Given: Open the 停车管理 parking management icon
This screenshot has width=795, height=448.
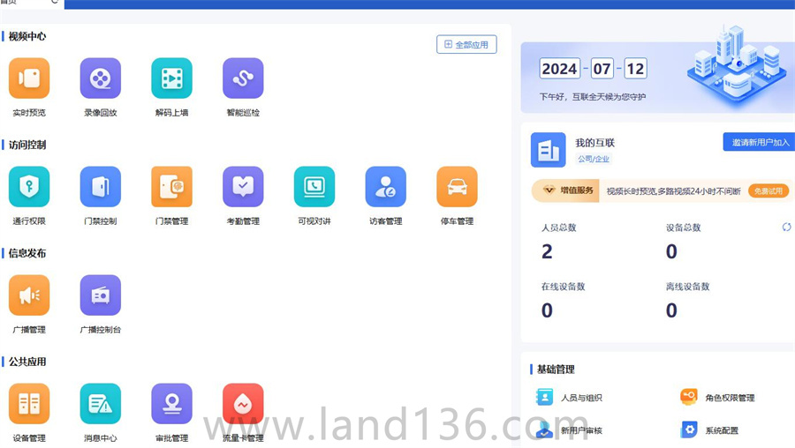Looking at the screenshot, I should 457,187.
